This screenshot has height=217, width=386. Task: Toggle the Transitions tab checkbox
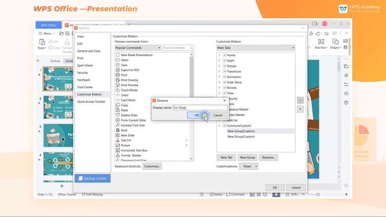click(x=224, y=71)
